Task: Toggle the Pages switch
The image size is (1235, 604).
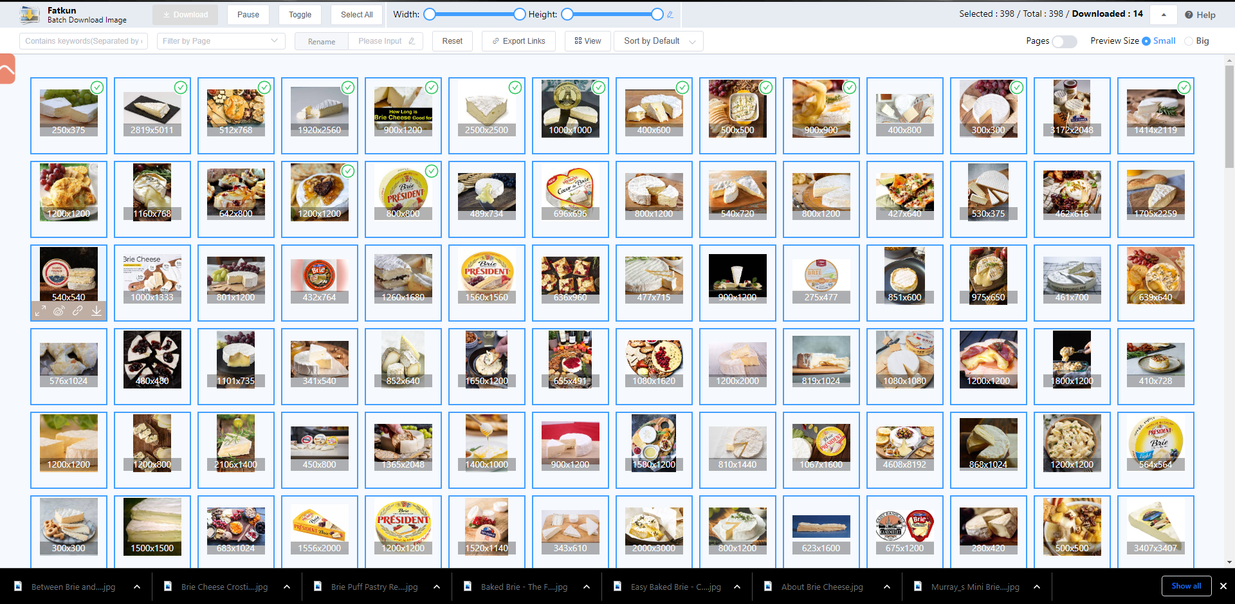Action: pos(1065,41)
